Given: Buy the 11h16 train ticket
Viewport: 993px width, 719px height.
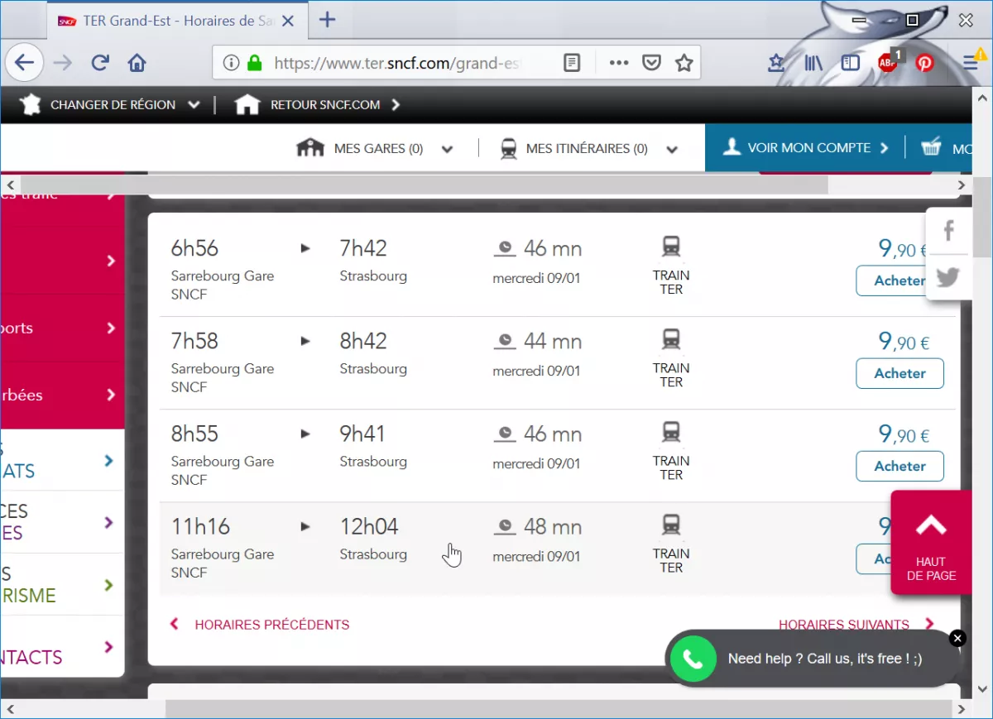Looking at the screenshot, I should tap(873, 558).
